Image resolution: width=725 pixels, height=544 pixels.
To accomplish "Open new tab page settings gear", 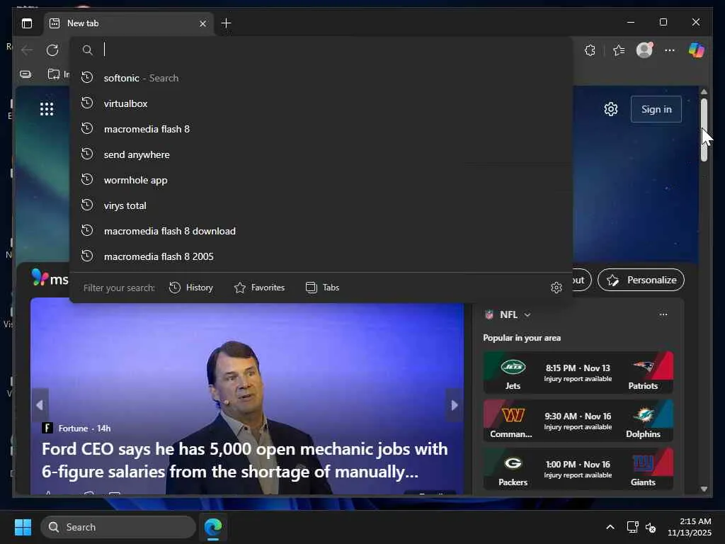I will (611, 109).
